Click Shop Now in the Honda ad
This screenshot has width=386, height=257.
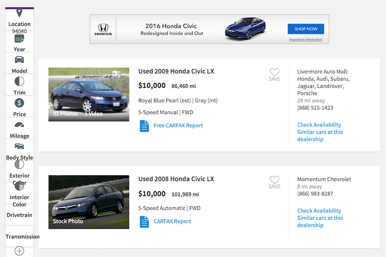(306, 29)
